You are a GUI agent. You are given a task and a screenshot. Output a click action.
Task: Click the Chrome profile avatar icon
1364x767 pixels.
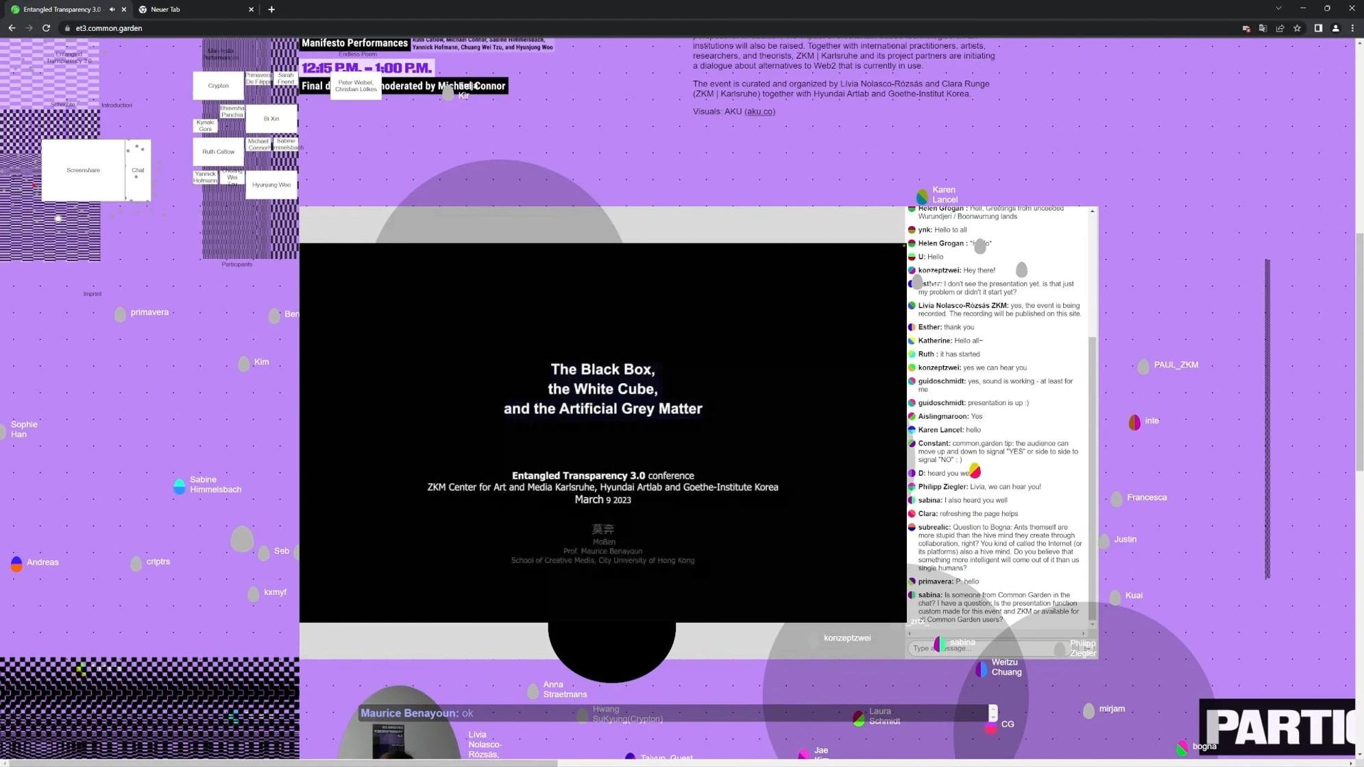[x=1335, y=28]
